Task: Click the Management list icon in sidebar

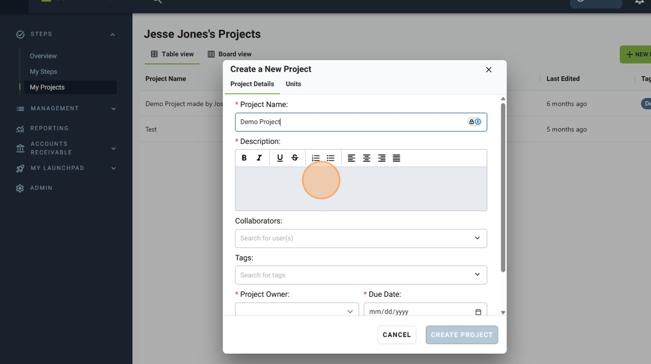Action: pyautogui.click(x=20, y=108)
